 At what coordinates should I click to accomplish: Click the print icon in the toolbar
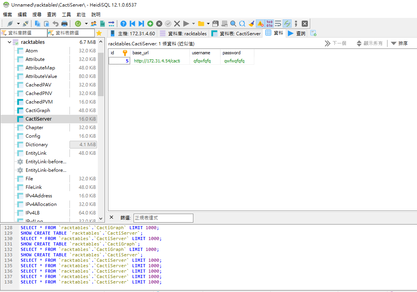[x=64, y=24]
